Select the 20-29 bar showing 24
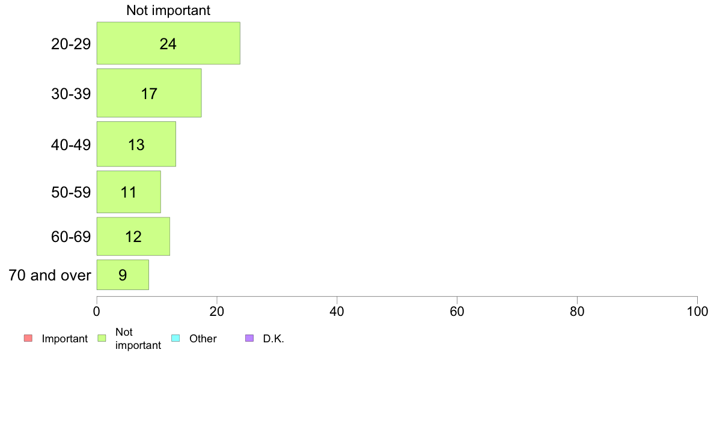The image size is (714, 442). click(x=168, y=43)
